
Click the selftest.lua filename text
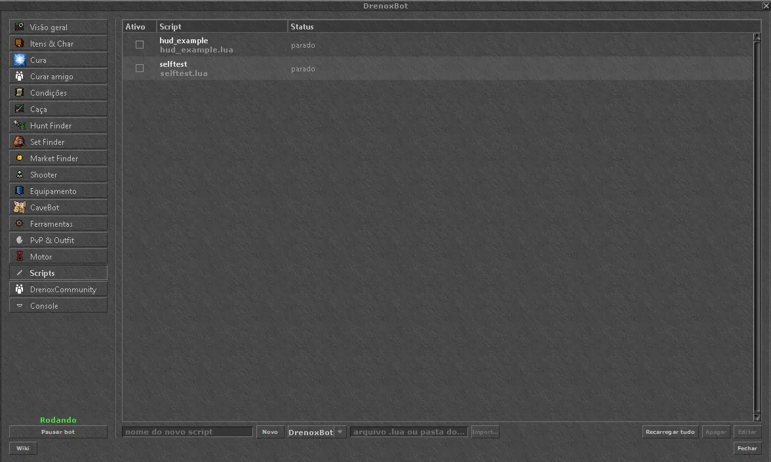pos(184,73)
